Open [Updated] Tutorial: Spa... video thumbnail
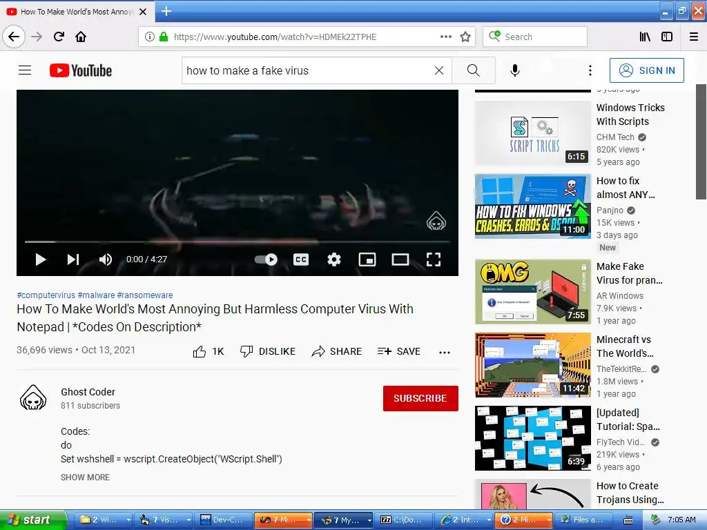 pyautogui.click(x=532, y=438)
